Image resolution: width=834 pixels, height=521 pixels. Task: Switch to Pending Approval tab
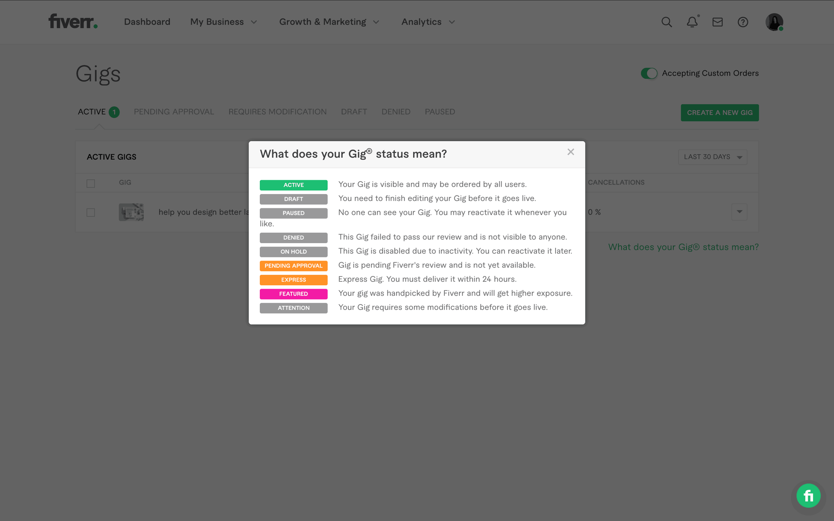(174, 112)
